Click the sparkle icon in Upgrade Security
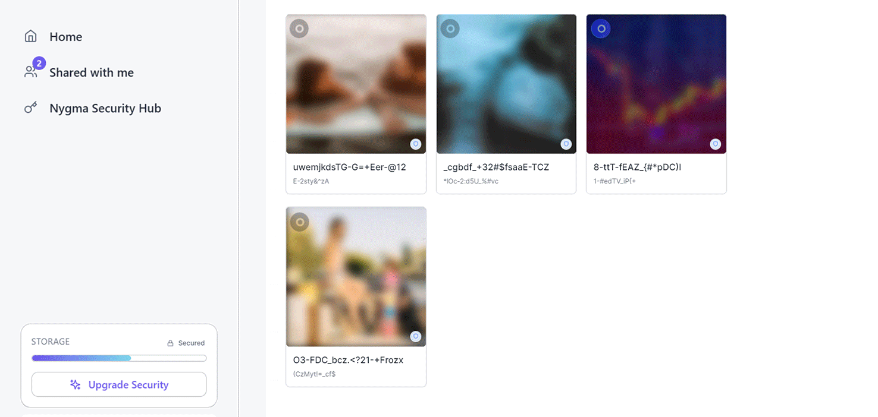This screenshot has width=878, height=417. point(76,385)
